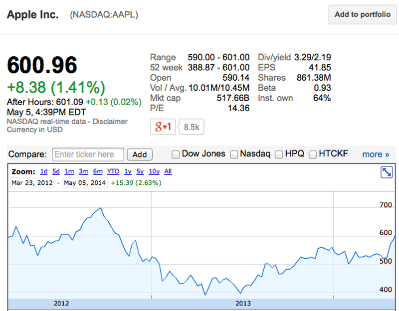This screenshot has width=399, height=311.
Task: Click the Add to portfolio button
Action: (362, 14)
